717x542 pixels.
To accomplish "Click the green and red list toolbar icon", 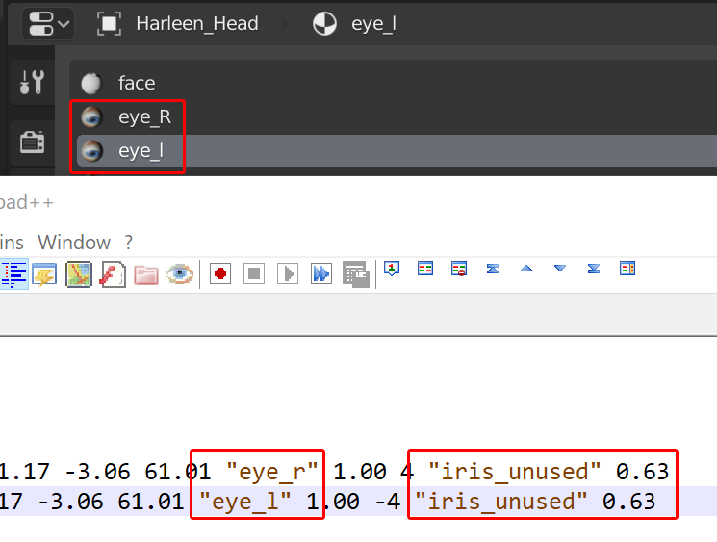I will (425, 268).
